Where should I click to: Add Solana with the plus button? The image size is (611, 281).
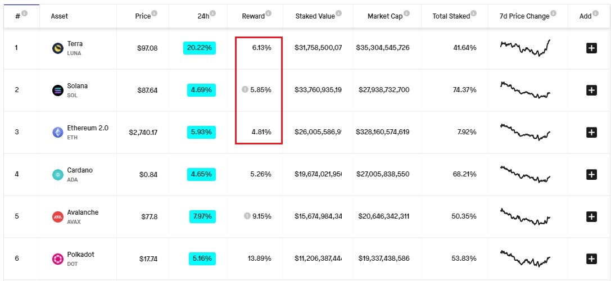point(591,90)
